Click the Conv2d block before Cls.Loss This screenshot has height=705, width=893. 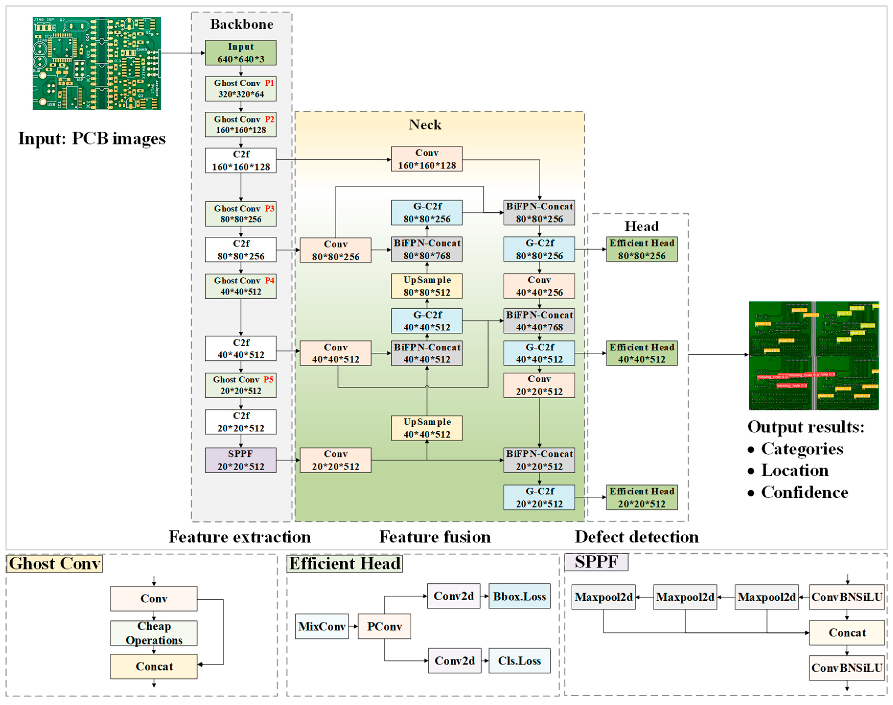click(455, 661)
